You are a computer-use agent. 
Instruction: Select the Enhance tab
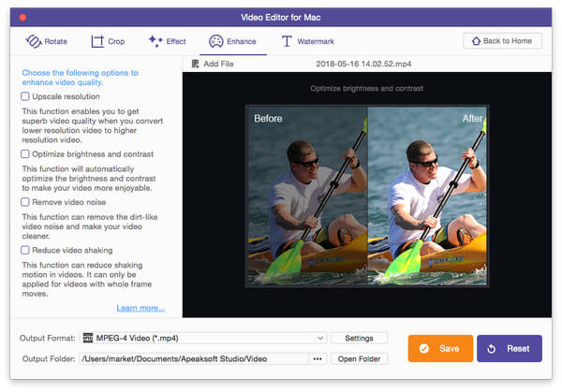coord(233,41)
